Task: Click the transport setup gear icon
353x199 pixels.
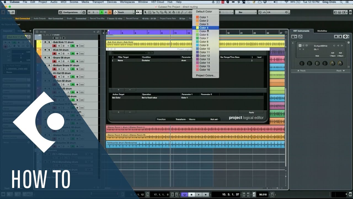Action: (350, 195)
